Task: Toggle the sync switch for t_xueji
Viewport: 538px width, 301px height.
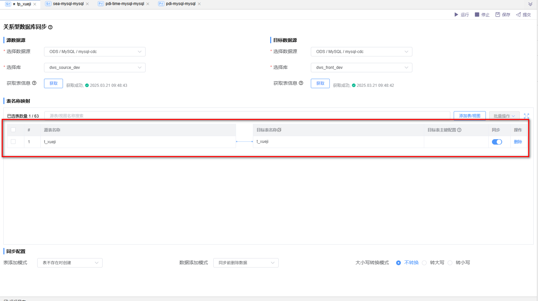Action: click(x=497, y=142)
